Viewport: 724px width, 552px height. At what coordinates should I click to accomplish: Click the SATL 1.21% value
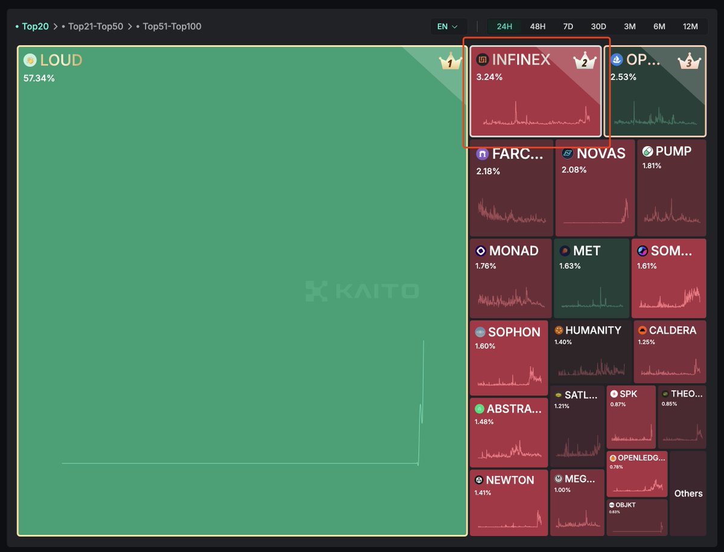pos(562,406)
